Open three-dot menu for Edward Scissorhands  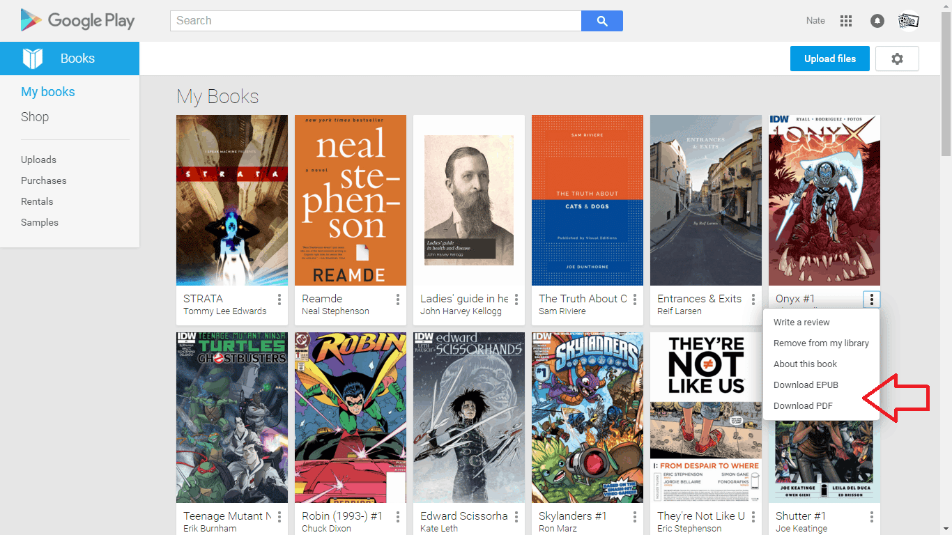(516, 517)
